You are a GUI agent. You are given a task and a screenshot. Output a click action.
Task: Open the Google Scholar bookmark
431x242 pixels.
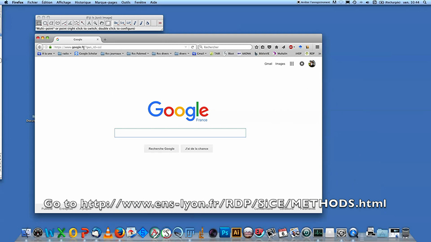coord(86,53)
